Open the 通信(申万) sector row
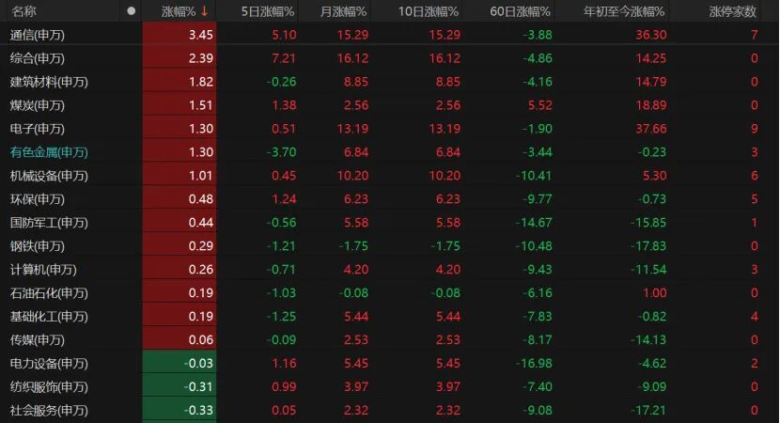The height and width of the screenshot is (423, 780). pyautogui.click(x=390, y=35)
